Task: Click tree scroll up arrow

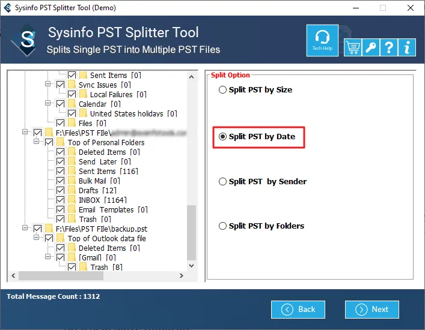Action: [191, 77]
